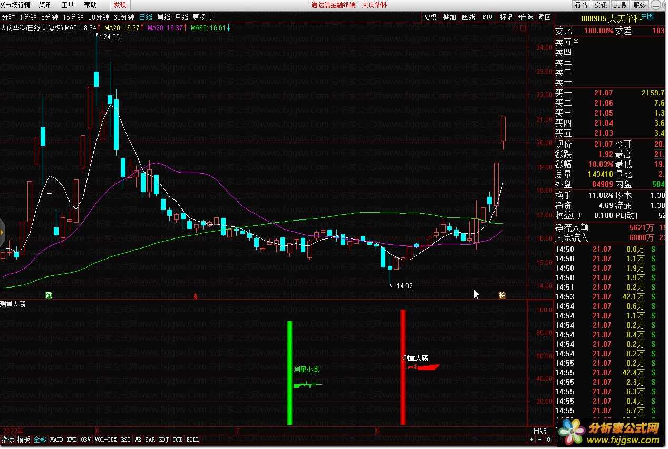Open the 服务 service tab

click(x=640, y=5)
